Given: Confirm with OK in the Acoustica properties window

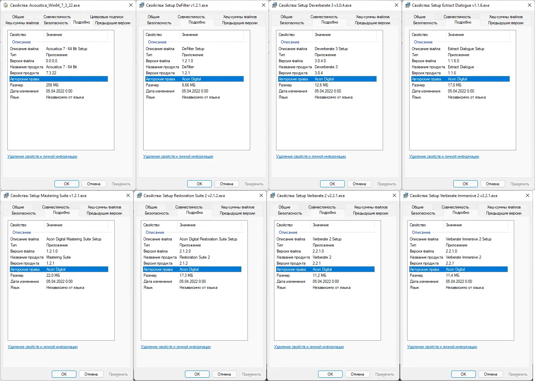Looking at the screenshot, I should (67, 184).
